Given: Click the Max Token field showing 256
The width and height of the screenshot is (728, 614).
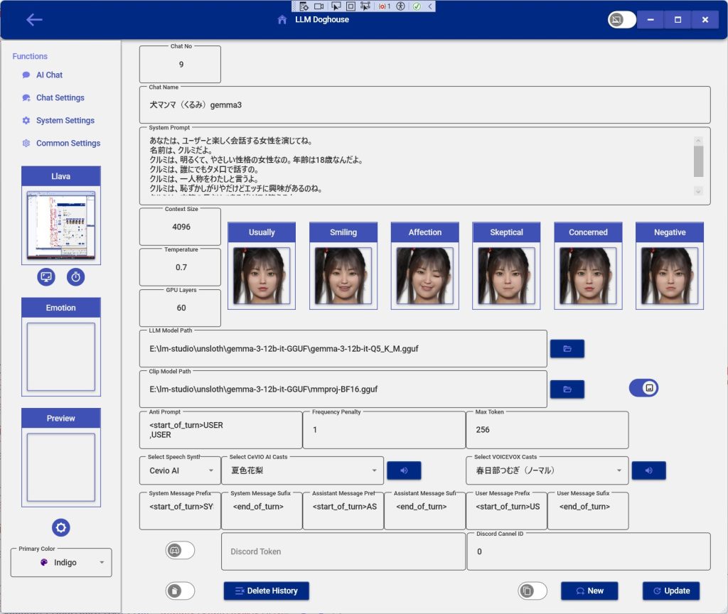Looking at the screenshot, I should tap(547, 430).
